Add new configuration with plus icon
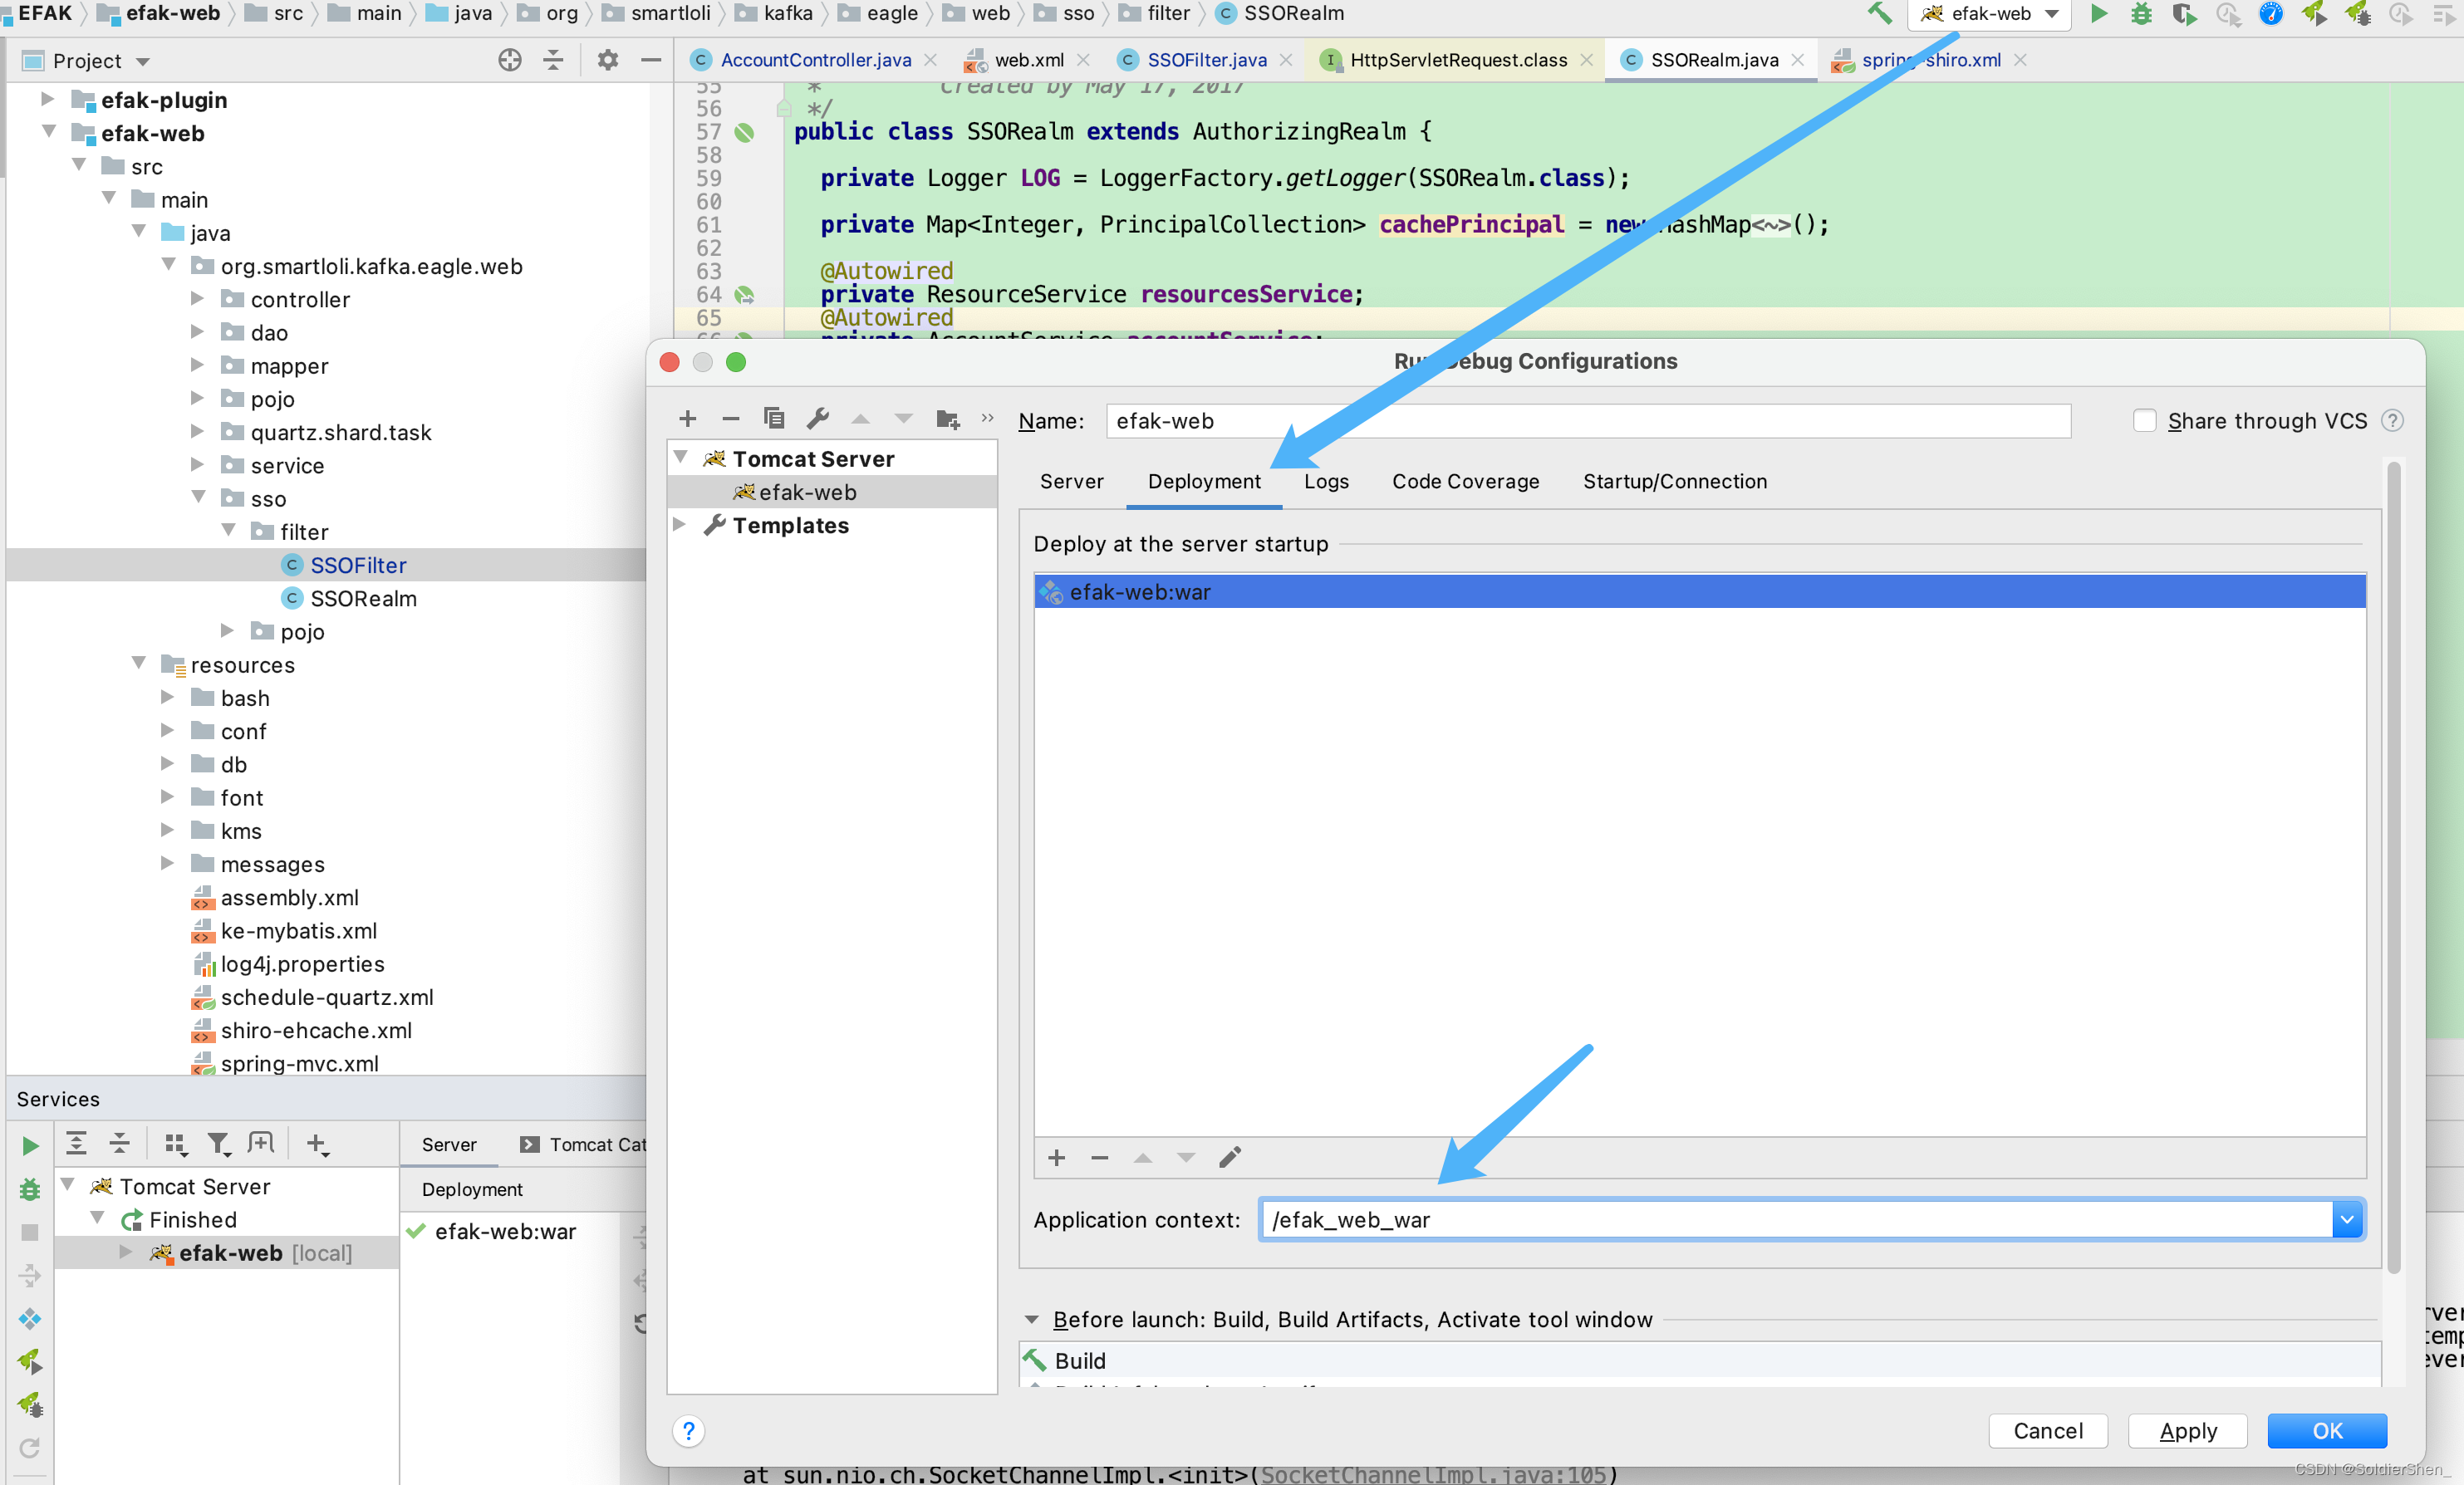 click(687, 419)
